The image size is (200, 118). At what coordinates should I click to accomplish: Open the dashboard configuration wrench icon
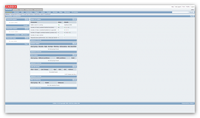click(x=191, y=16)
